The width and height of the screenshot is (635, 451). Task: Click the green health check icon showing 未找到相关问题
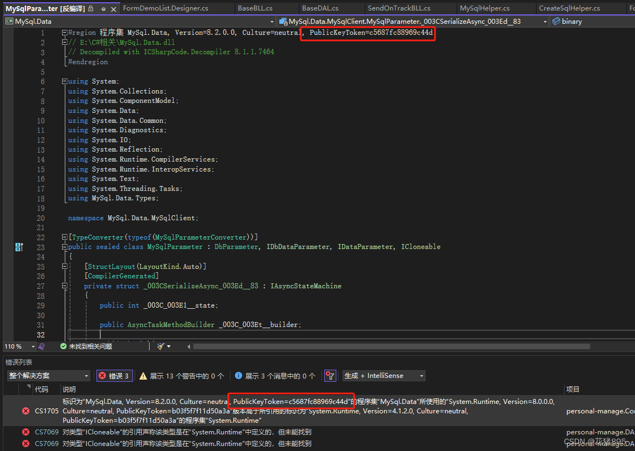tap(64, 346)
